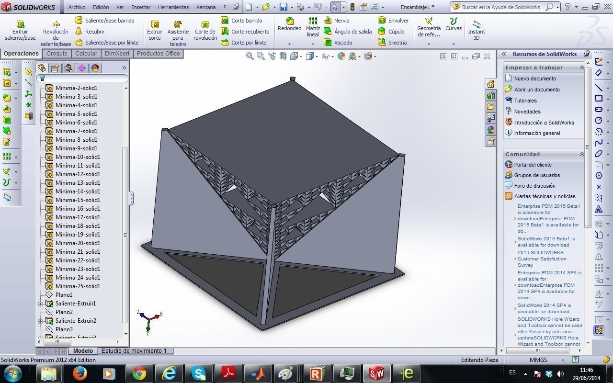Click Extruir saliente/base tool
This screenshot has height=383, width=613.
click(x=20, y=31)
